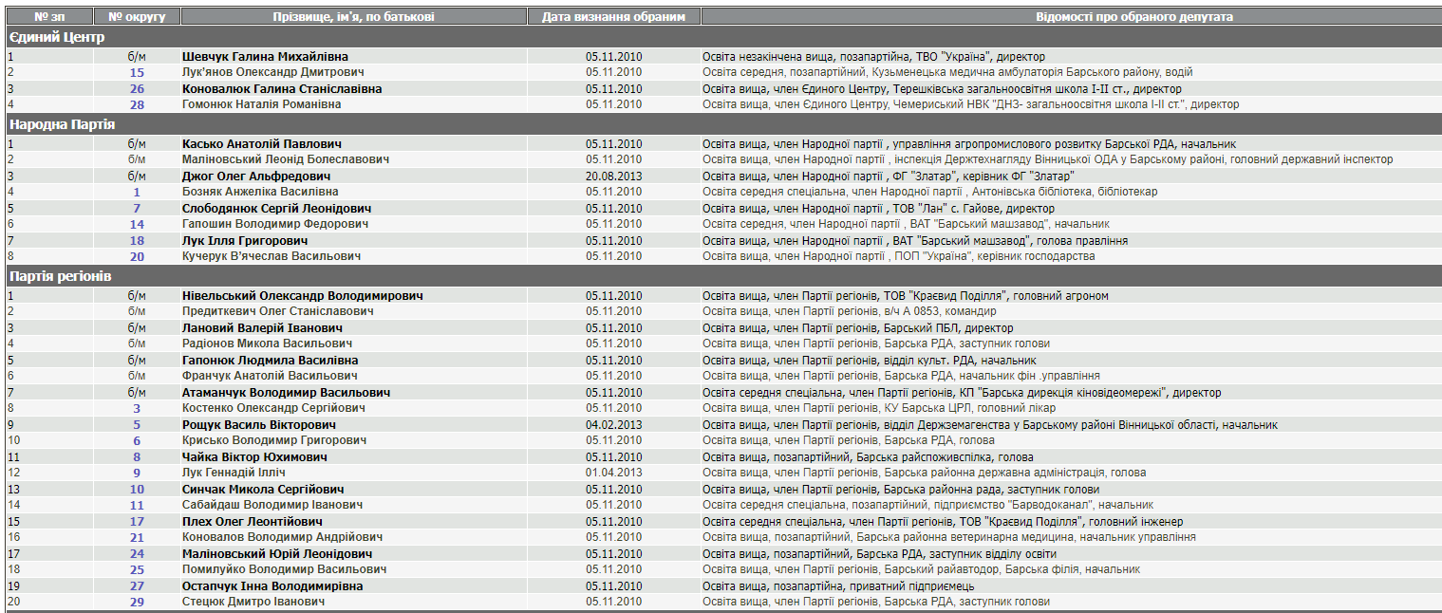Click "Дата визнання обраним" column header

pos(613,17)
